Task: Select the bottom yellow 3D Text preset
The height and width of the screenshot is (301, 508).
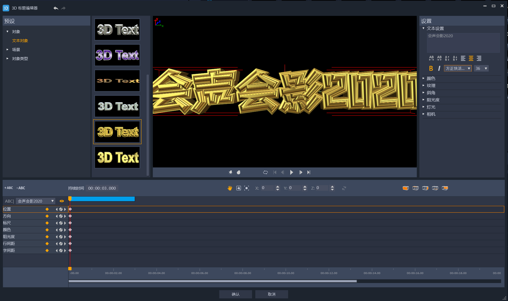Action: tap(117, 157)
